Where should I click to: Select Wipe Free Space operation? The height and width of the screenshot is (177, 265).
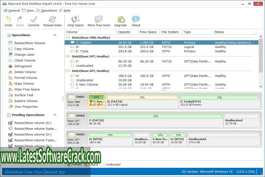(x=24, y=89)
